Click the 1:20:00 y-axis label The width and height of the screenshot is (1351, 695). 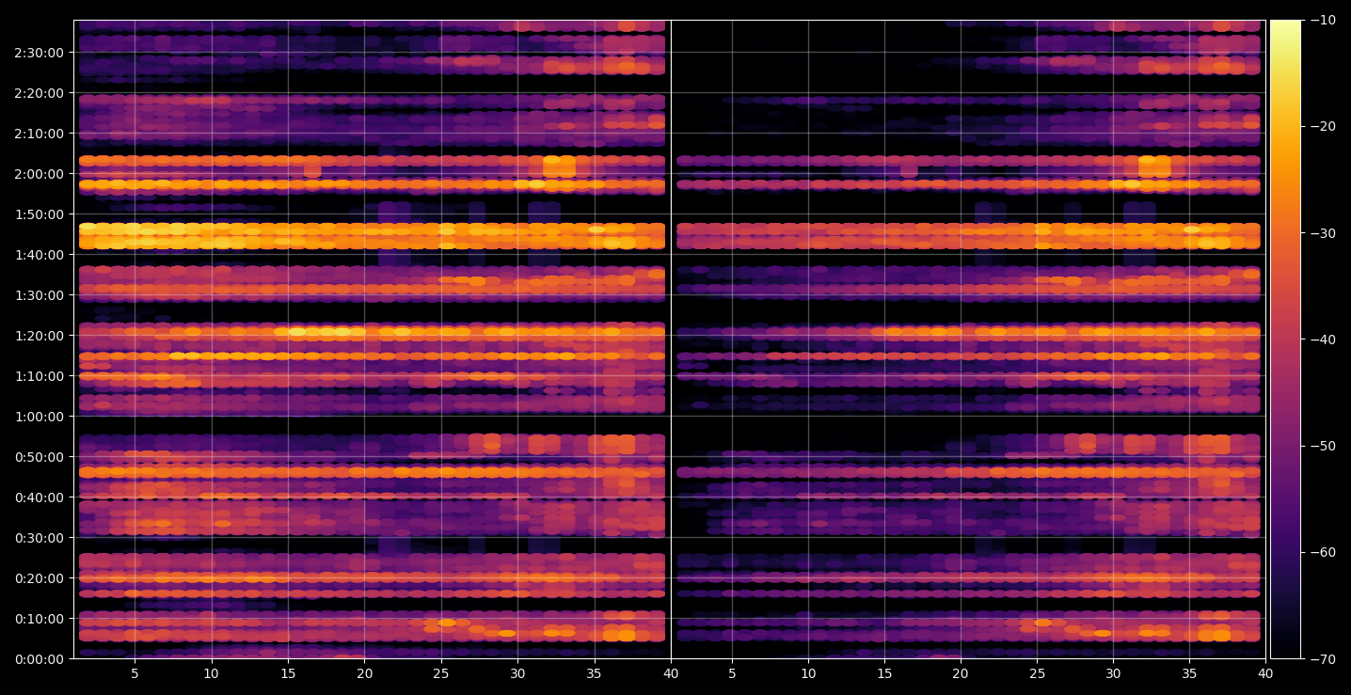tap(39, 336)
